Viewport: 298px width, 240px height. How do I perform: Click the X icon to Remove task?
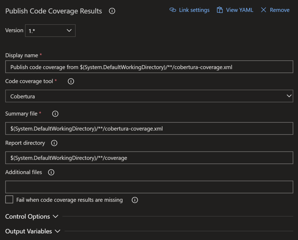tap(264, 10)
